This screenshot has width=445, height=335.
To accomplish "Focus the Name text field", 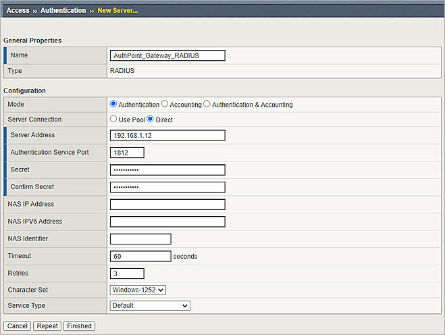I will click(167, 55).
